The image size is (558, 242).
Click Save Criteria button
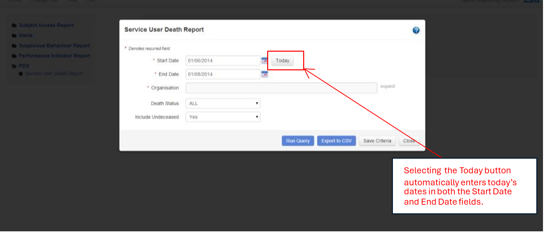pyautogui.click(x=377, y=141)
